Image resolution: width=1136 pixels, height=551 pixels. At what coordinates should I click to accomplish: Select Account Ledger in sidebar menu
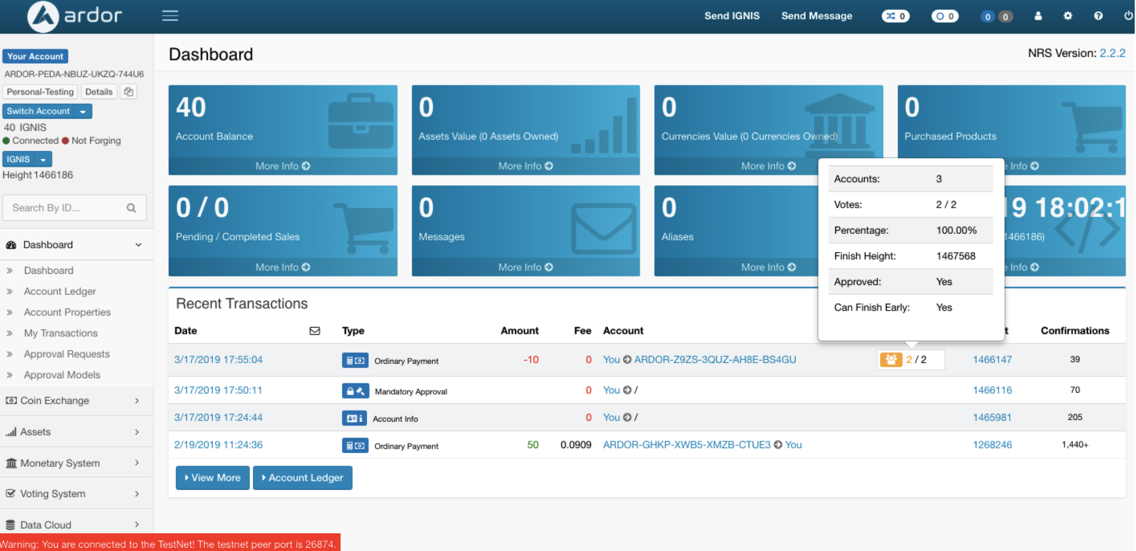(60, 292)
